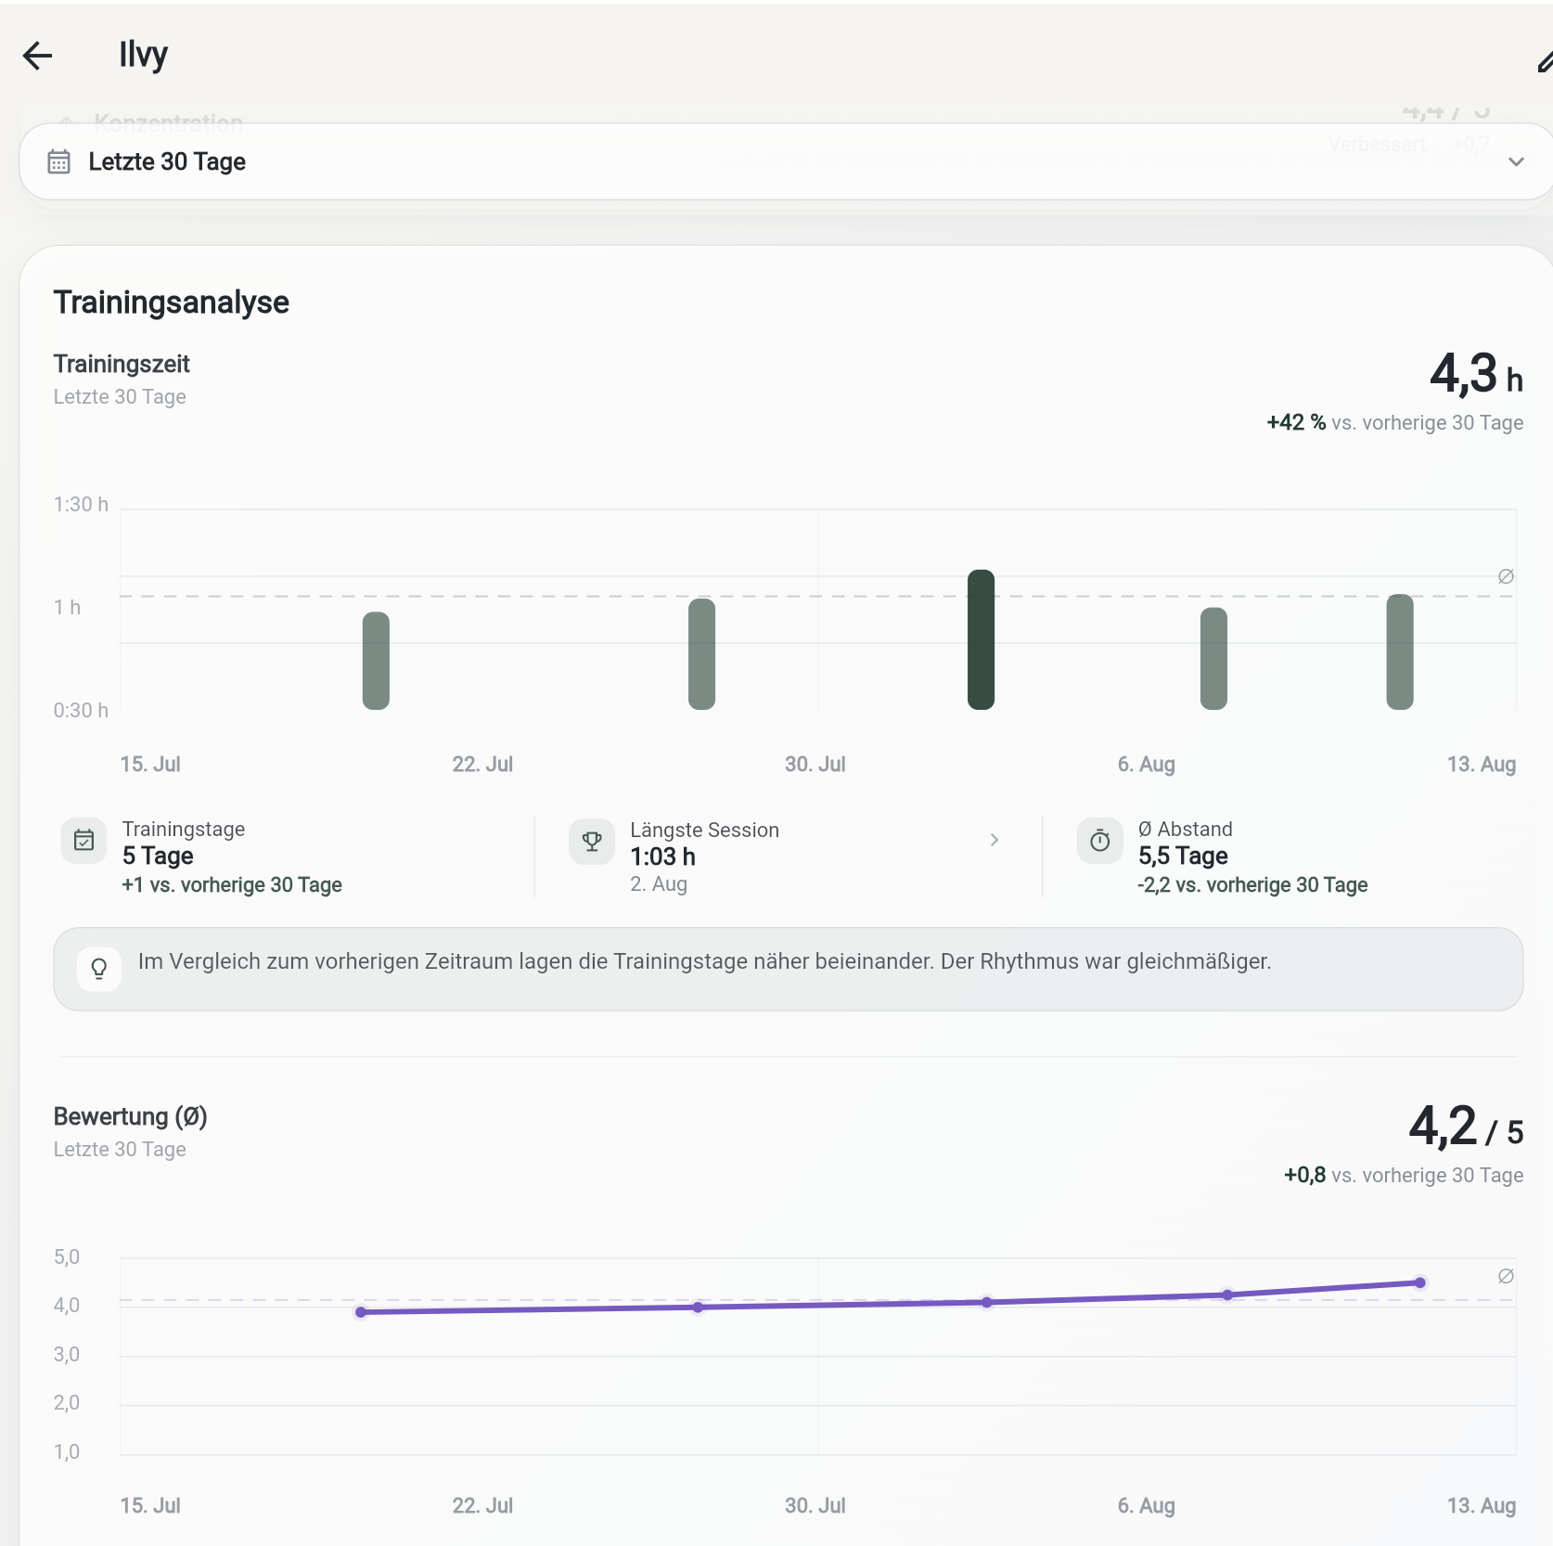The height and width of the screenshot is (1546, 1553).
Task: Go back using the arrow icon
Action: coord(37,56)
